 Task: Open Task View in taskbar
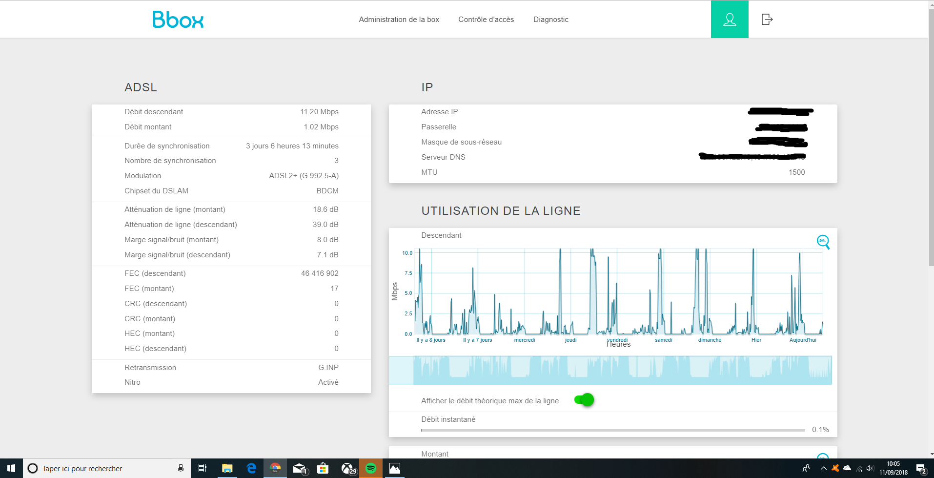[x=203, y=468]
